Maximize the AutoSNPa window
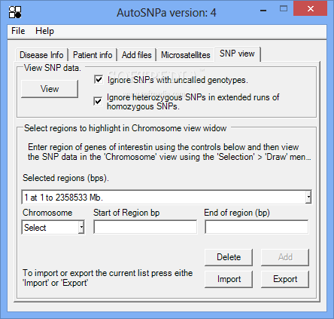 pos(284,9)
